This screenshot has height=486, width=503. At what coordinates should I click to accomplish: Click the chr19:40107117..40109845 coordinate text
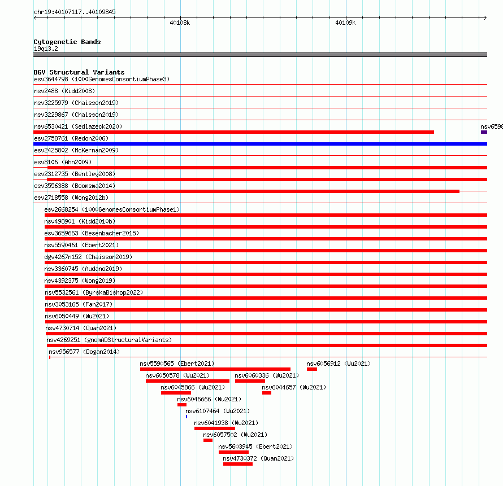coord(75,12)
